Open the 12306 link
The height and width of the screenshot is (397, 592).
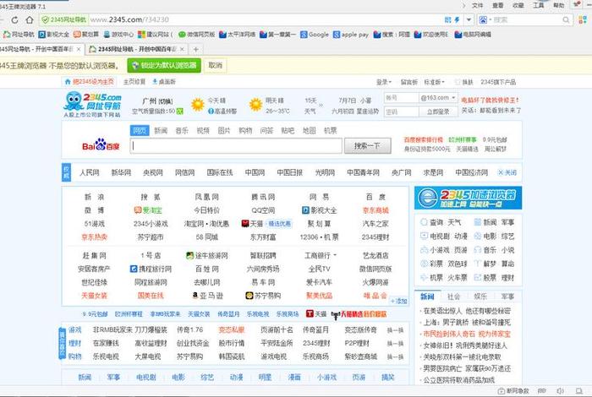pyautogui.click(x=310, y=237)
